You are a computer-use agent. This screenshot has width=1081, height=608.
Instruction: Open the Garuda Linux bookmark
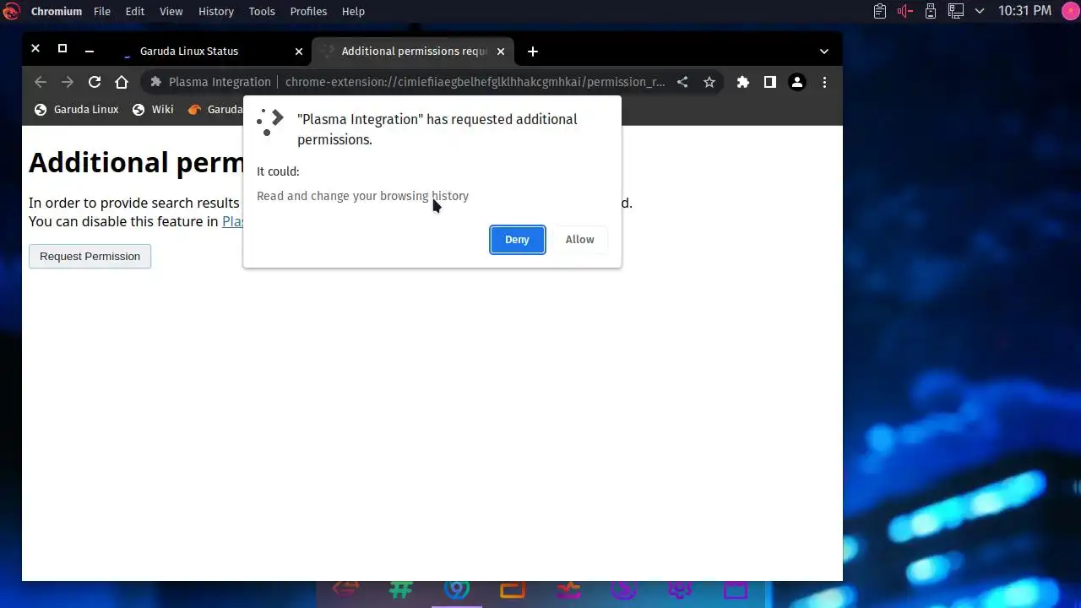[76, 109]
